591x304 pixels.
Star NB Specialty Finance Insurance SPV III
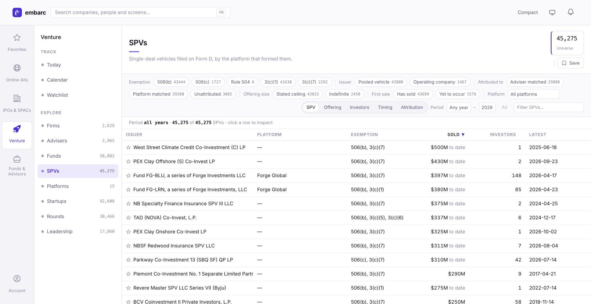point(128,204)
